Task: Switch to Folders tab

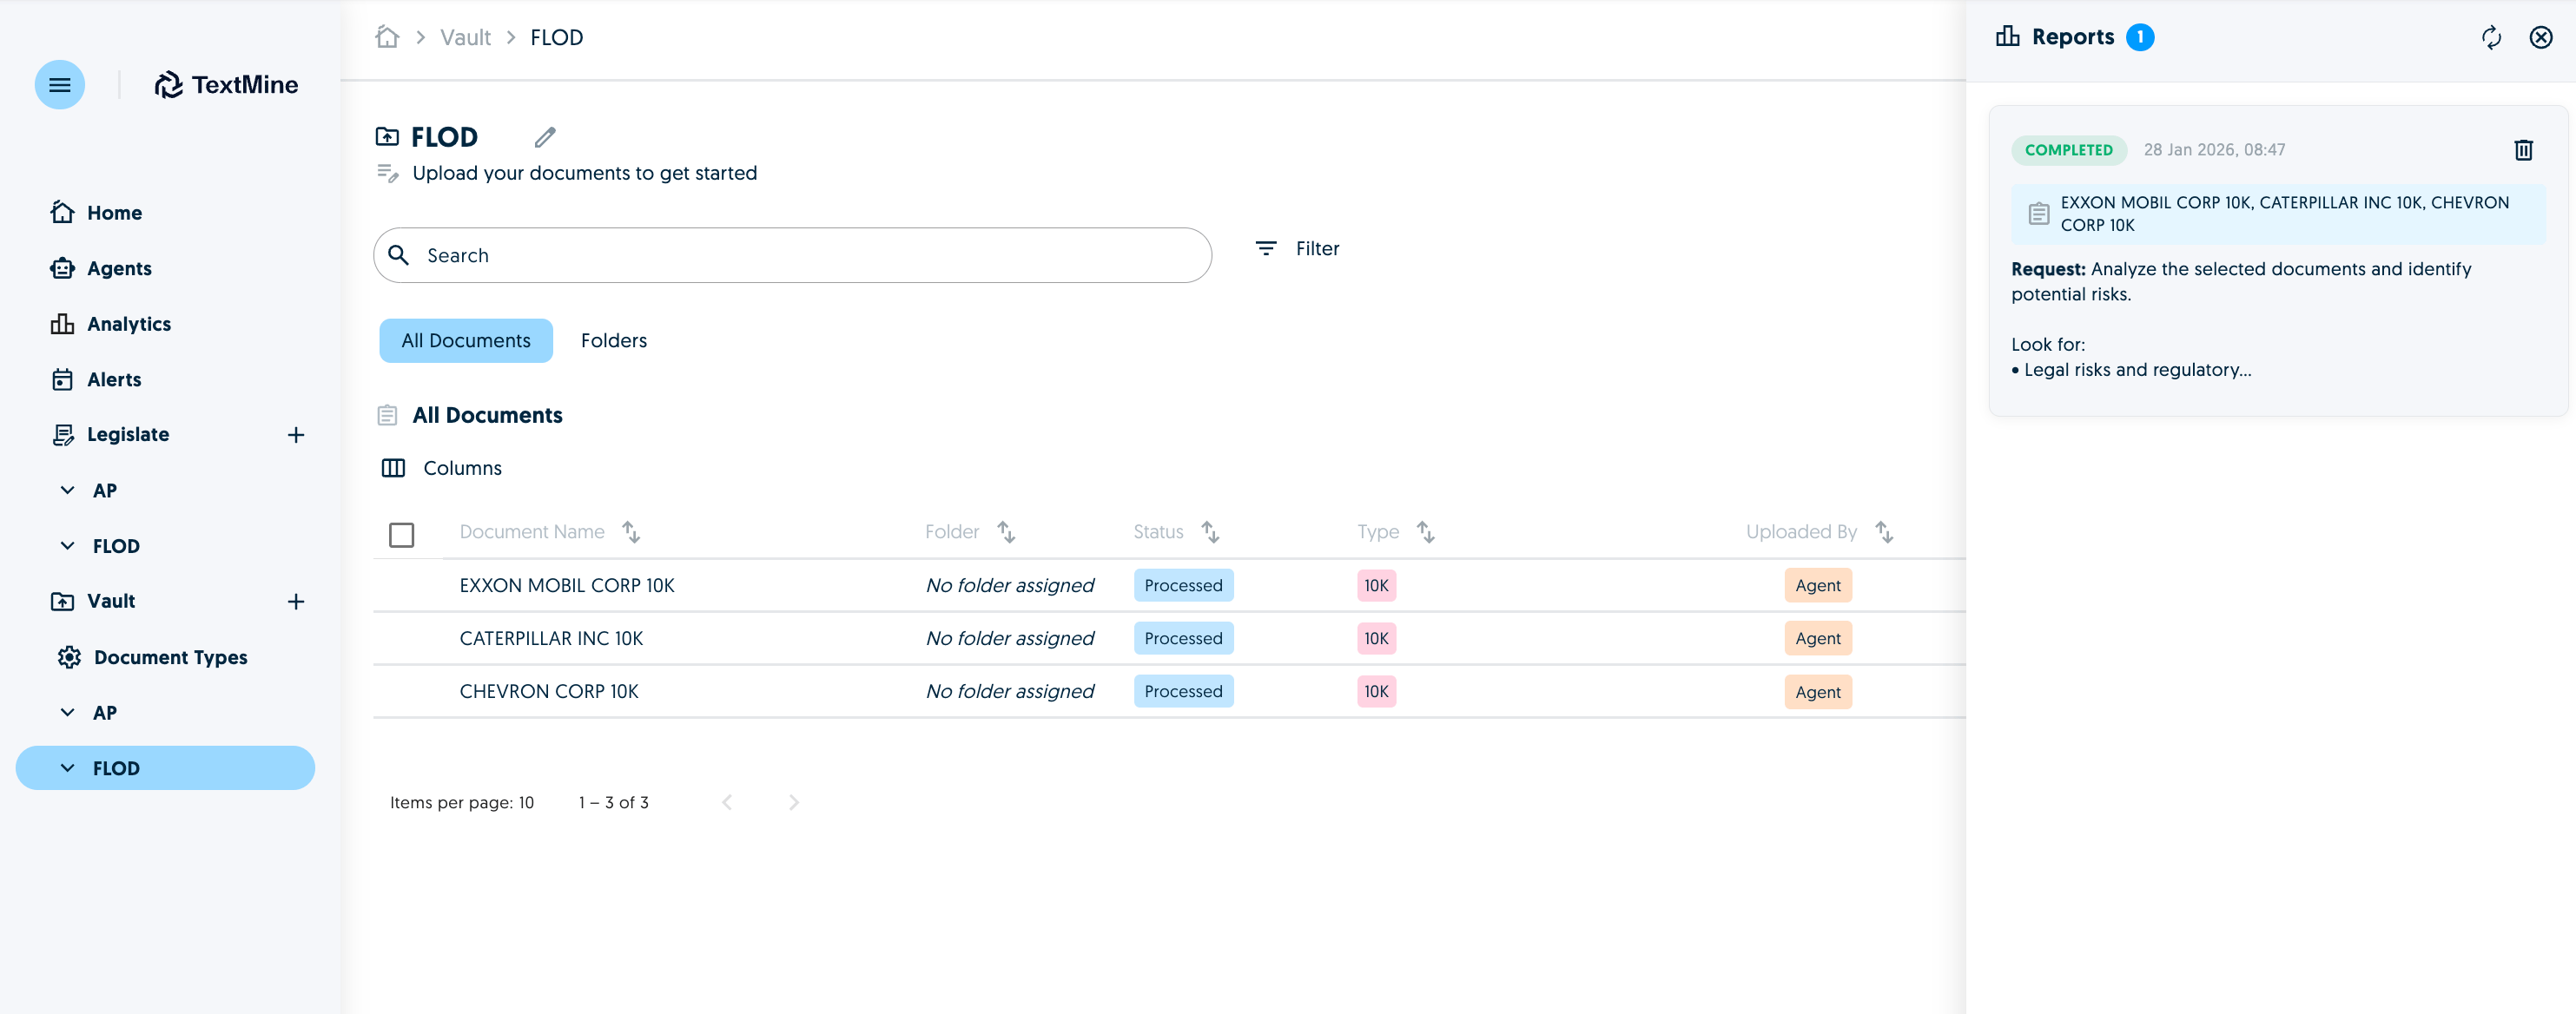Action: click(x=614, y=341)
